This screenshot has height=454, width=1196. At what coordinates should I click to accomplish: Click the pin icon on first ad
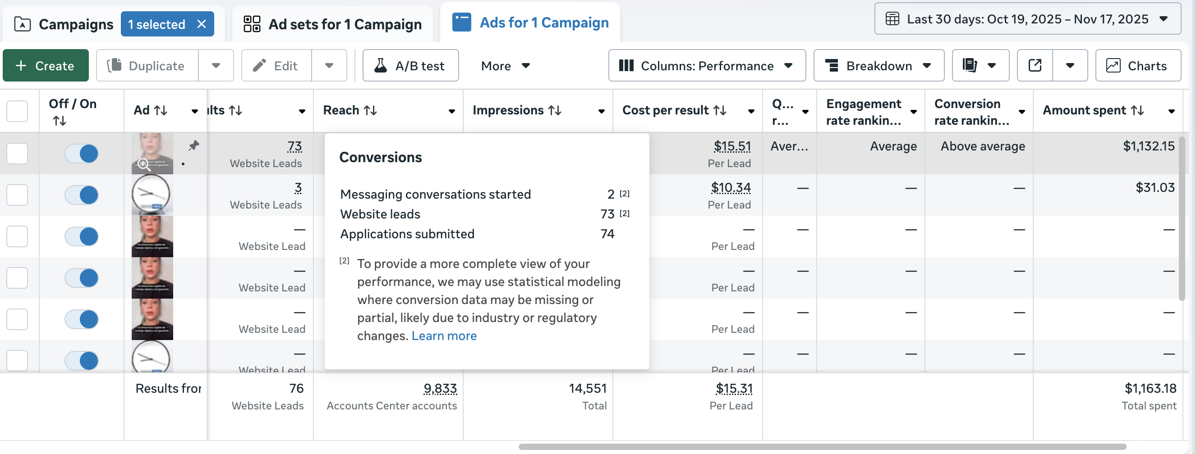[194, 145]
